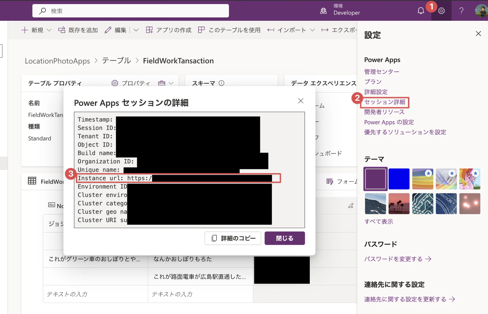This screenshot has height=314, width=488.
Task: Select the これが路面電車が広島駅直通した... cell
Action: [x=200, y=276]
